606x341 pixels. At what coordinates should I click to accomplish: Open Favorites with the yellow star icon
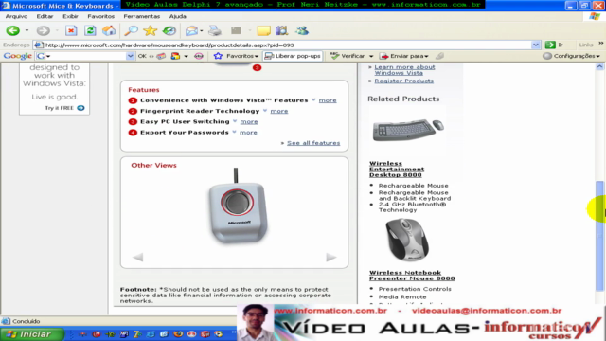click(150, 30)
